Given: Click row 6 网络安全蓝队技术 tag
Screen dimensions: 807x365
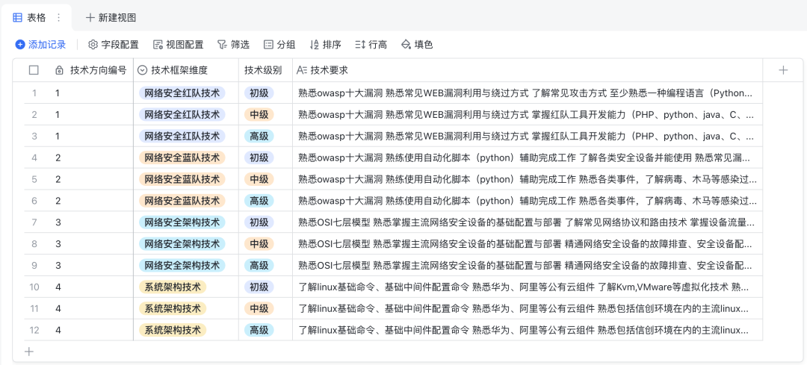Looking at the screenshot, I should pyautogui.click(x=182, y=201).
